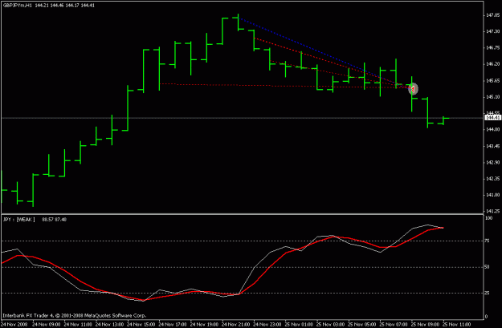Click the 143.45 price scale label

click(x=493, y=146)
